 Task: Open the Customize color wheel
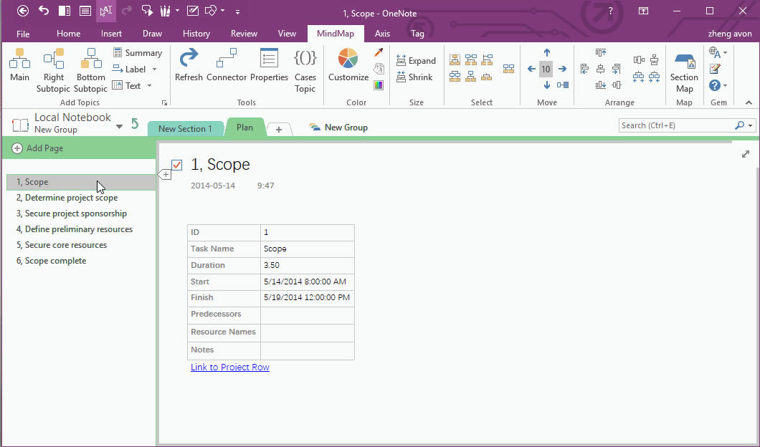pyautogui.click(x=347, y=63)
